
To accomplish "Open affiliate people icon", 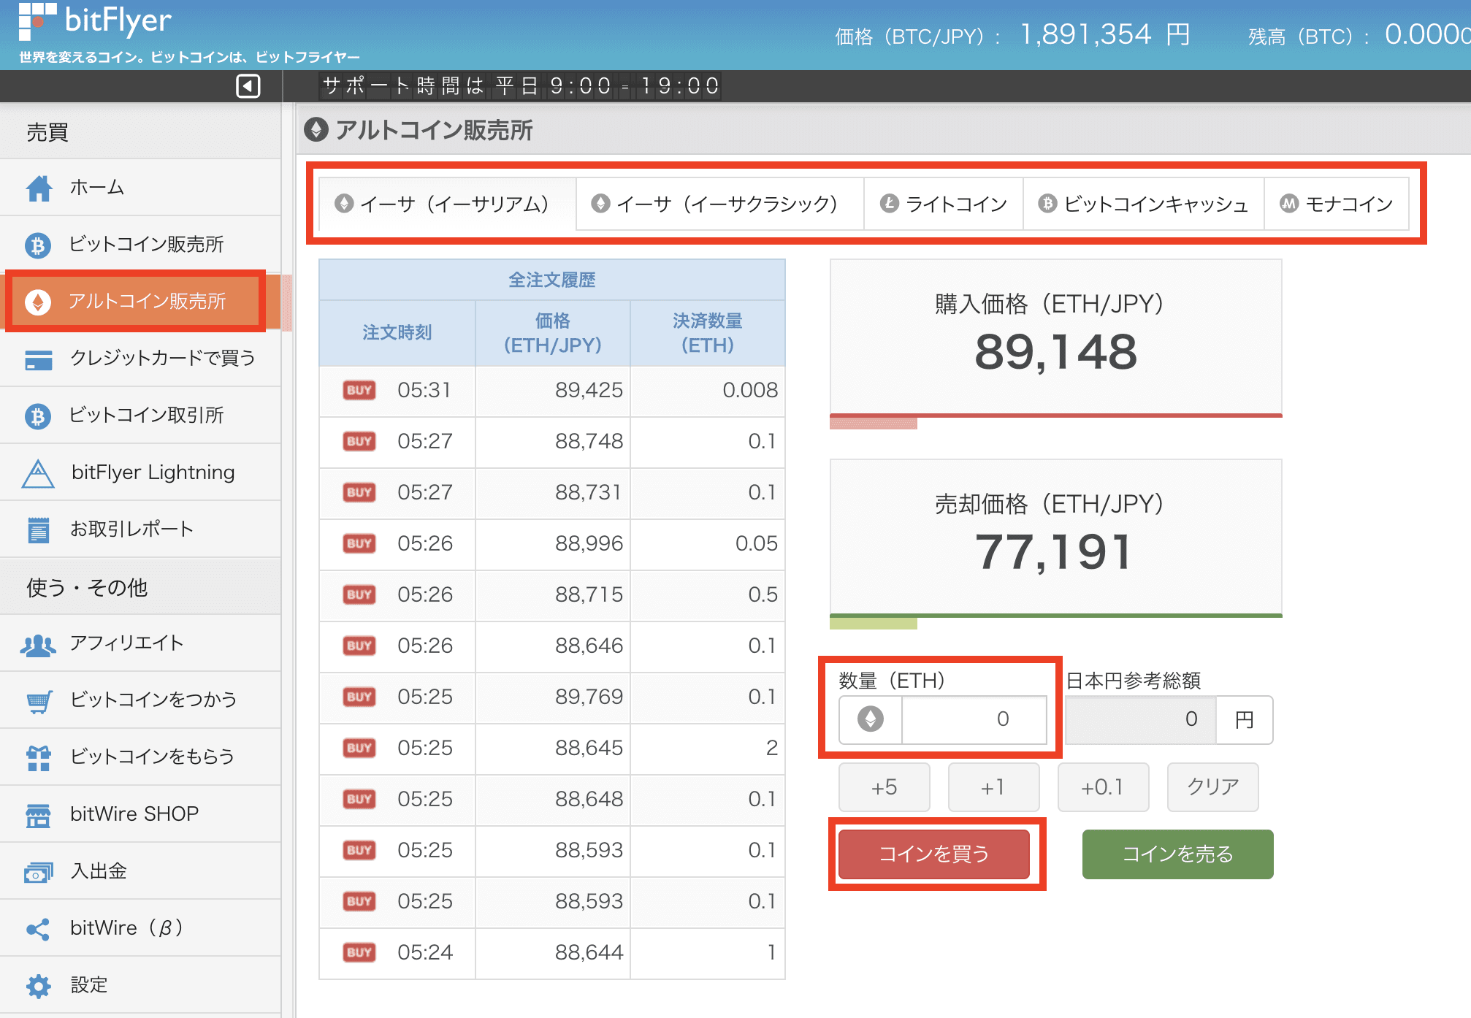I will coord(39,644).
